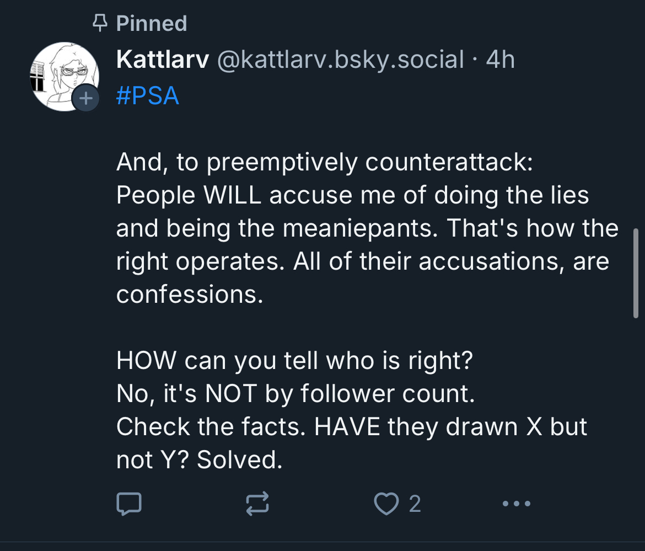The width and height of the screenshot is (645, 551).
Task: Click the "Check the facts" sentence
Action: point(352,427)
